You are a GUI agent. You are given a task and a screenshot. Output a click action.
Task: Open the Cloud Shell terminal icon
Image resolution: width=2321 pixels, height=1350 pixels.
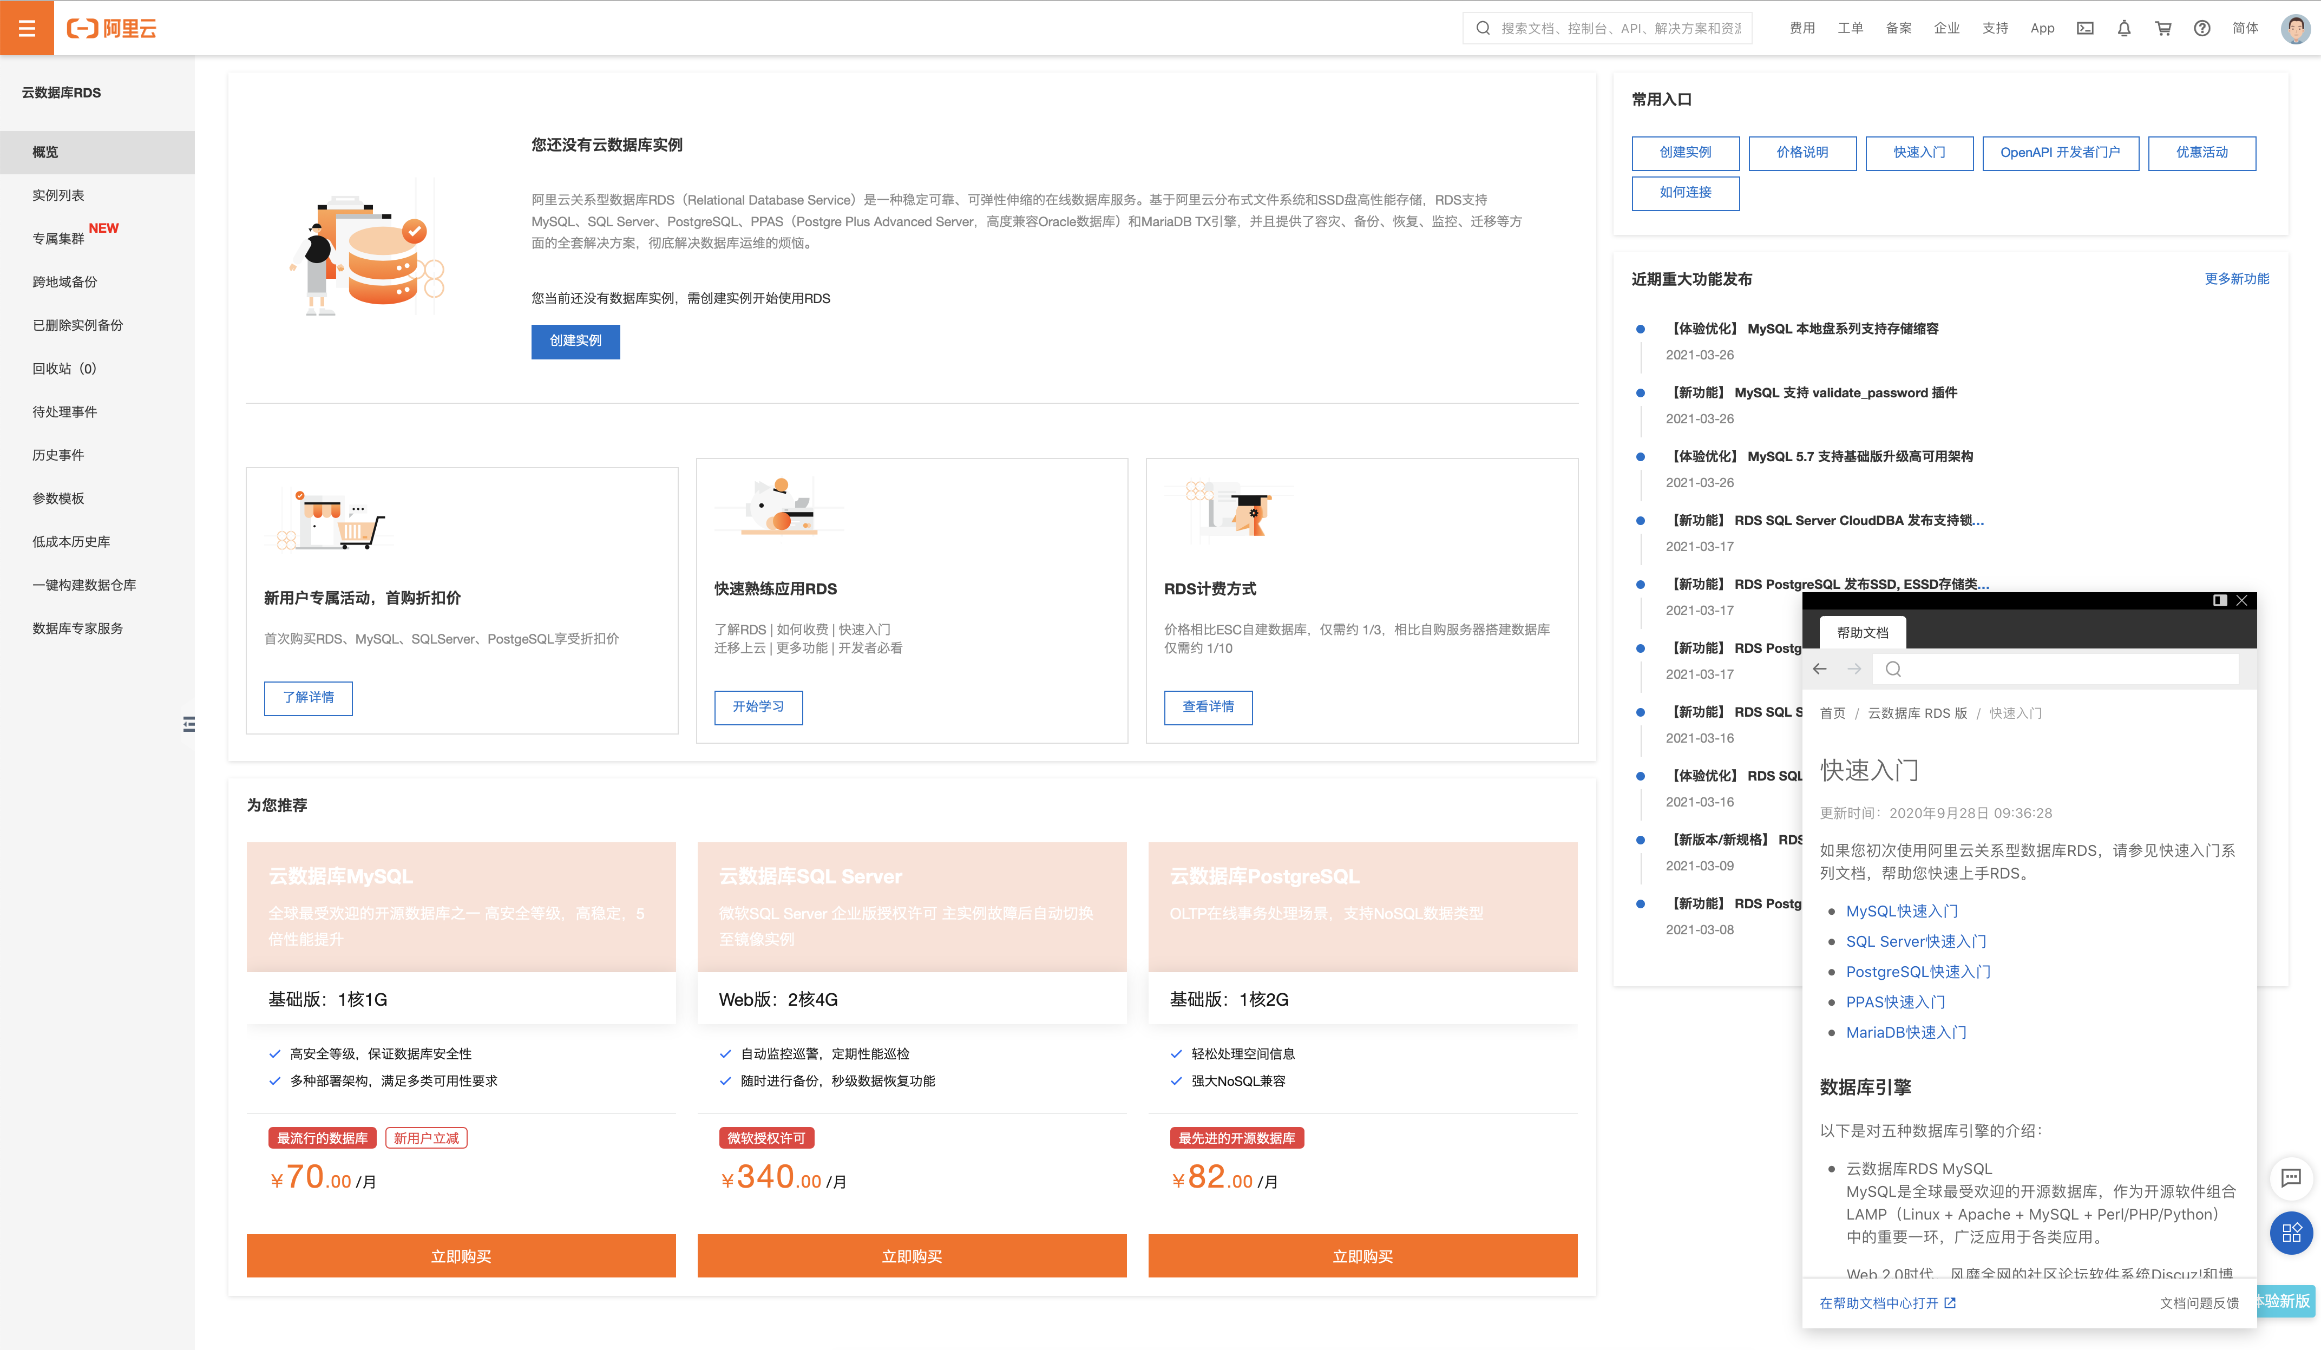point(2085,29)
